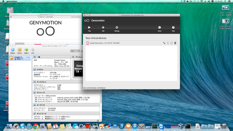Open Launchpad rocket in the Dock

16,126
